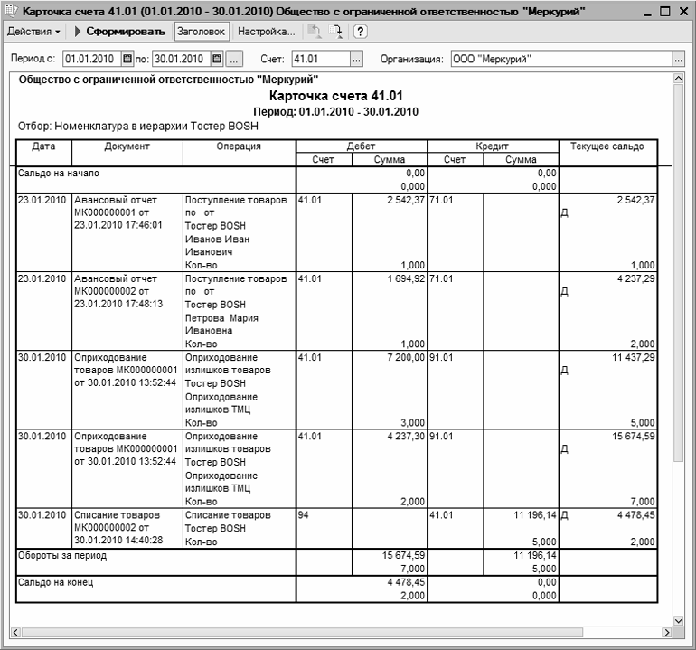Click debit sum 2 542,37 cell
Image resolution: width=696 pixels, height=650 pixels.
coord(390,232)
